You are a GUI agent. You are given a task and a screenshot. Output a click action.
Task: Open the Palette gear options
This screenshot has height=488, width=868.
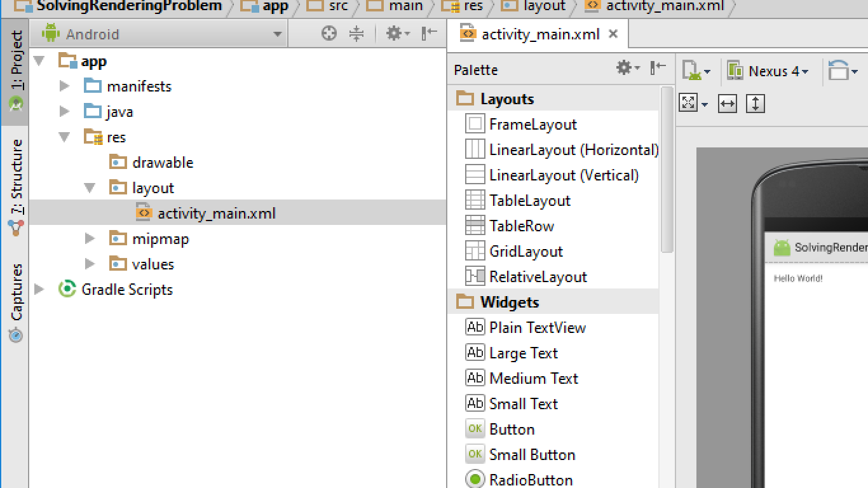tap(628, 68)
